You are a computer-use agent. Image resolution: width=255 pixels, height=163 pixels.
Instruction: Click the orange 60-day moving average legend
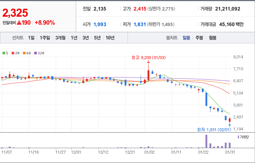point(27,53)
